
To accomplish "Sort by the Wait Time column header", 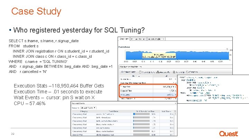I will (x=166, y=111).
